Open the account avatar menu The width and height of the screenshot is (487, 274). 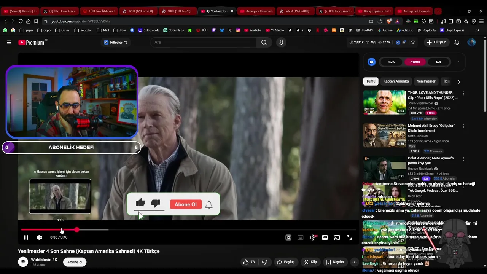tap(471, 42)
